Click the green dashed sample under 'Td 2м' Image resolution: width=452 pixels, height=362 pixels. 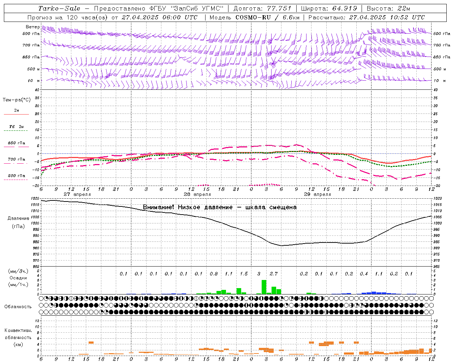(16, 130)
